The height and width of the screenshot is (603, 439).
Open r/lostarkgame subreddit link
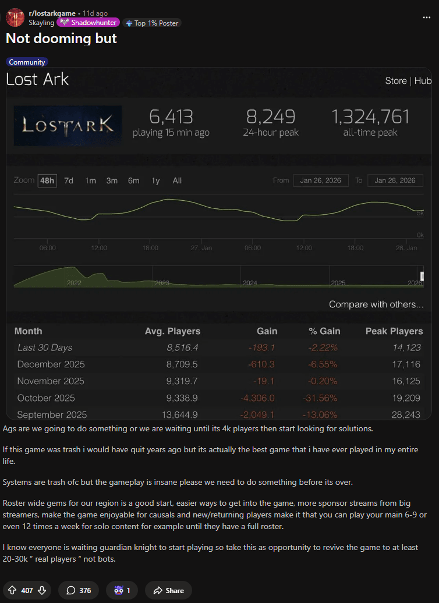coord(52,13)
